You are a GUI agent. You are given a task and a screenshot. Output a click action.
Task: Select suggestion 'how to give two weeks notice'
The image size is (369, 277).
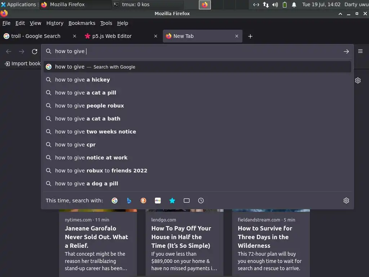point(197,131)
